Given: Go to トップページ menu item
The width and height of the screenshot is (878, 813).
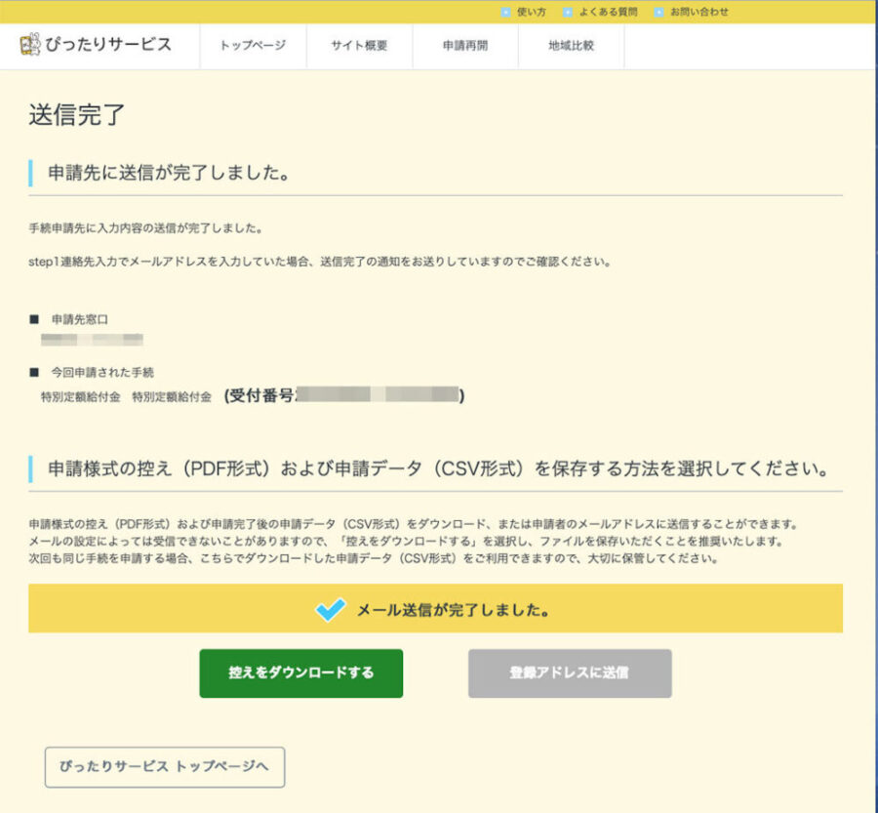Looking at the screenshot, I should coord(253,46).
